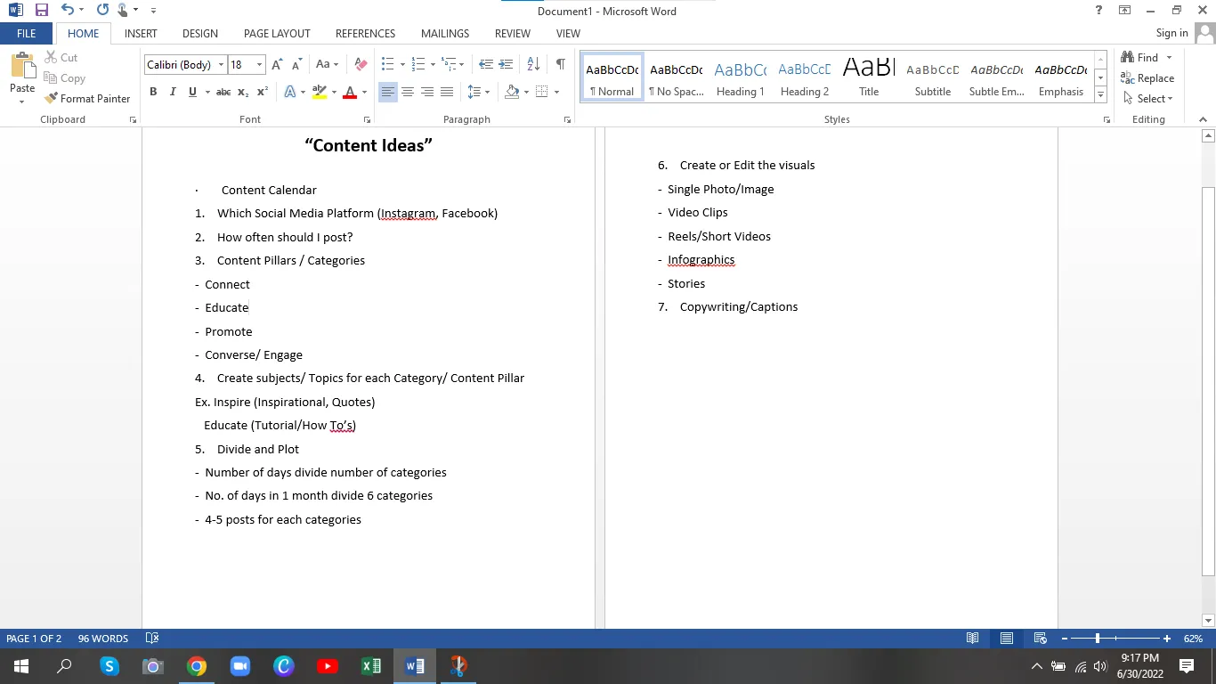Apply superscript formatting
The image size is (1216, 684).
coord(263,92)
